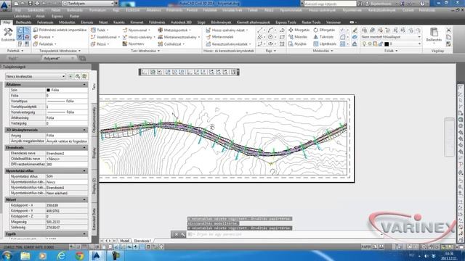Screen dimensions: 465x261
Task: Toggle layer on/off lightbulb icon
Action: pos(364,44)
